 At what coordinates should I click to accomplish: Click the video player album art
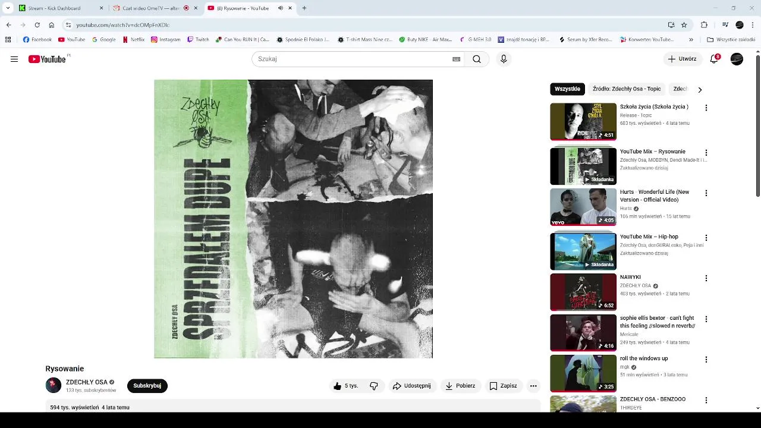click(293, 219)
